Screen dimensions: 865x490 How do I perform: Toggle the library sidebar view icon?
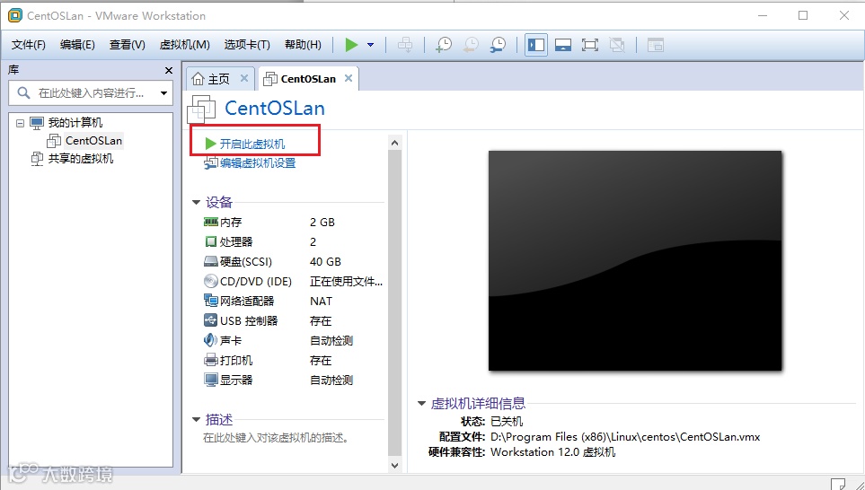coord(535,45)
